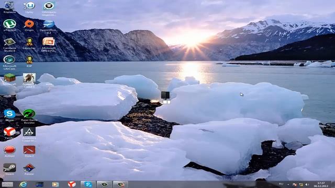Open the volume speaker tray icon

(307, 184)
